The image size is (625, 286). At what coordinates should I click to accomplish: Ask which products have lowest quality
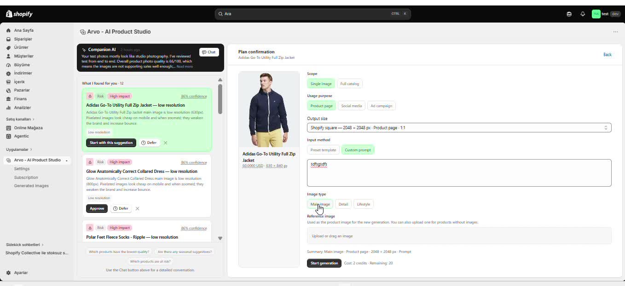click(x=119, y=252)
